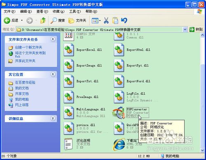Click the Views icon in toolbar
206x160 pixels.
(95, 21)
